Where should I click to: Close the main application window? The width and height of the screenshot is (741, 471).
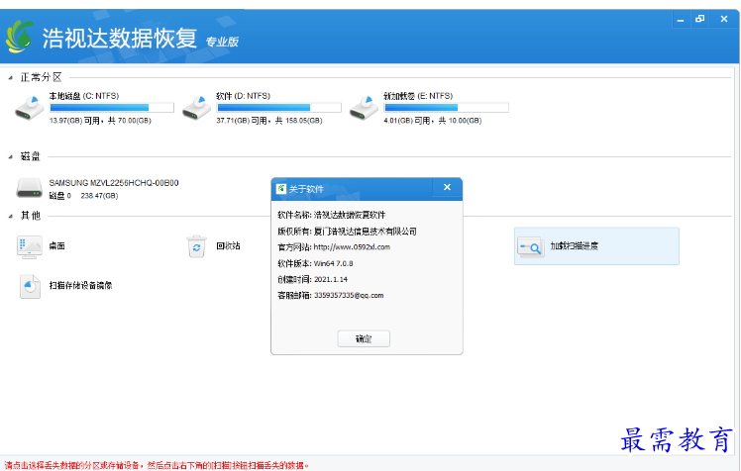click(x=724, y=19)
